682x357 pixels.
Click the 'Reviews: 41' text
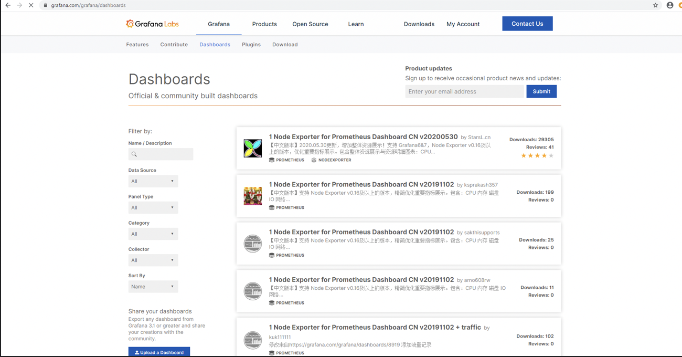point(540,148)
